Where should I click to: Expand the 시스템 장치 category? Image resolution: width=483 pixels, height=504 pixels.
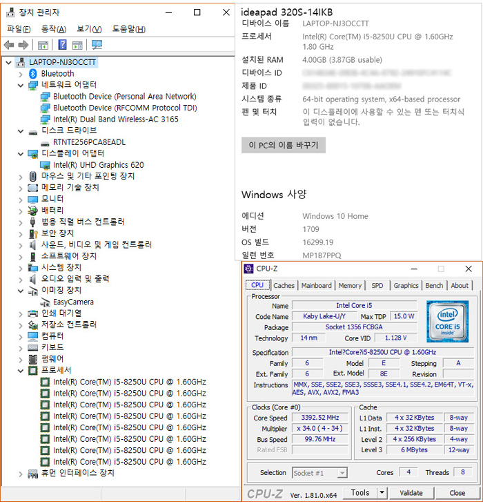[21, 269]
